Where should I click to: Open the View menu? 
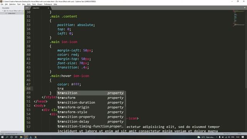tap(24, 4)
